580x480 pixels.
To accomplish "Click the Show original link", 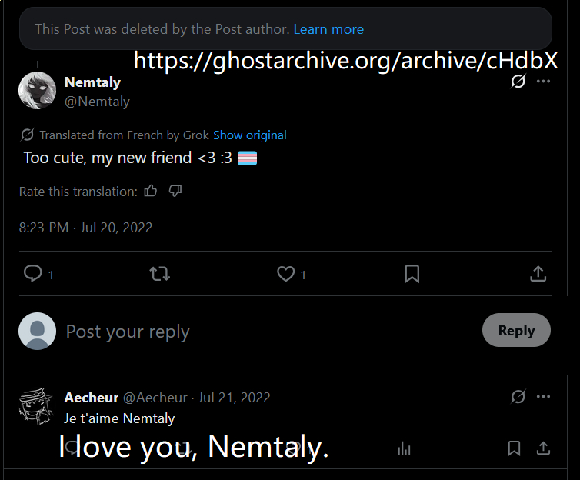I will pos(250,135).
